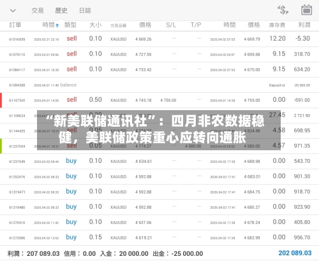Switch to the 日誌 tab
The image size is (319, 261).
pos(85,10)
